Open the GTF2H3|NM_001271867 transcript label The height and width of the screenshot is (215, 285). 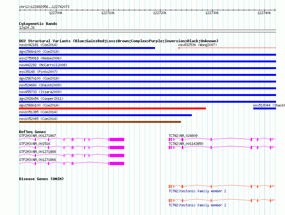click(x=37, y=136)
